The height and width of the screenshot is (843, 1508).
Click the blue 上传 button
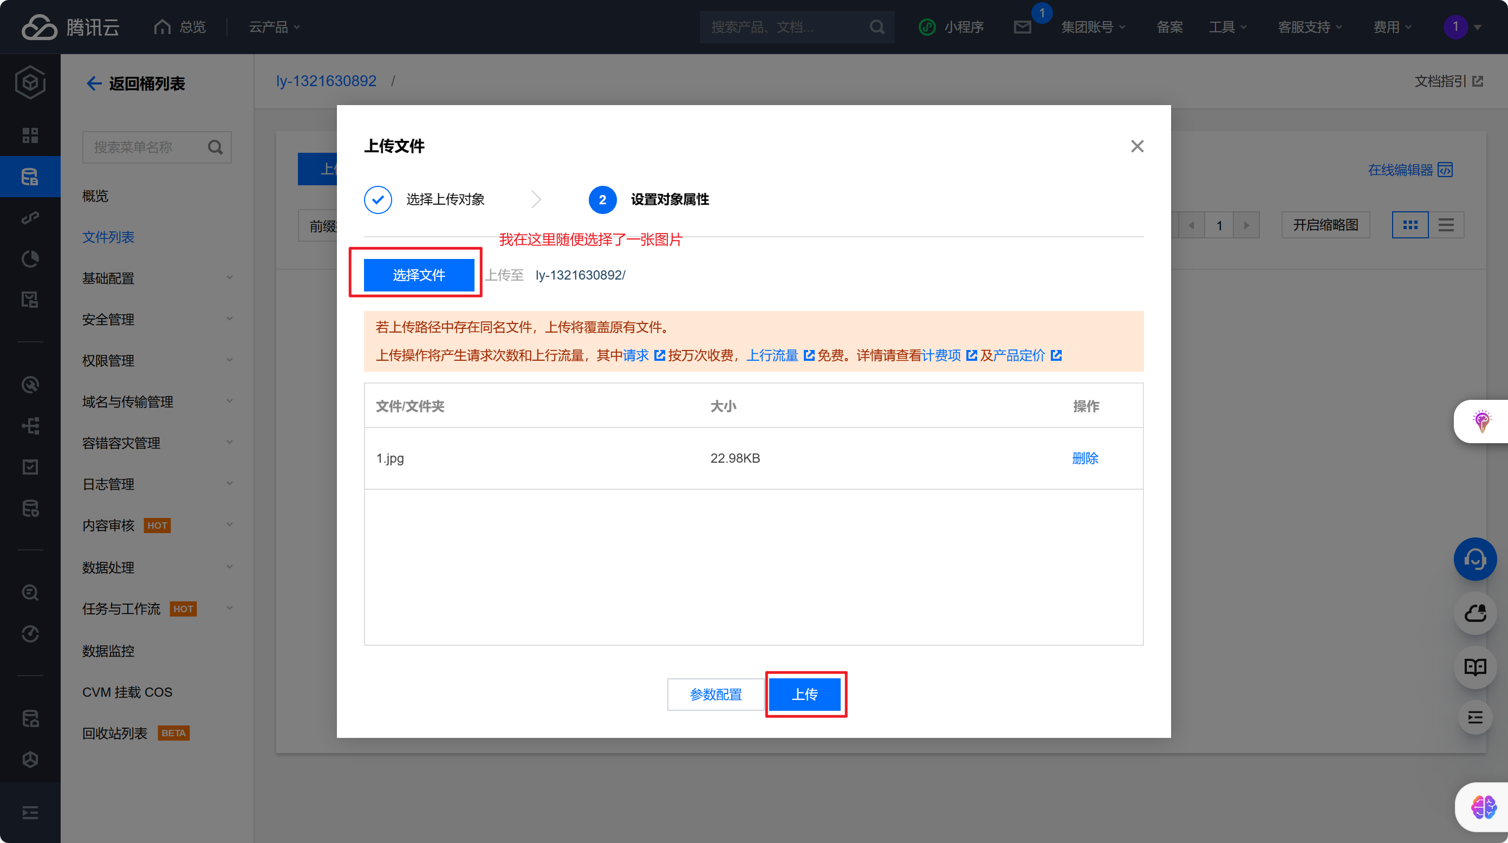point(805,695)
